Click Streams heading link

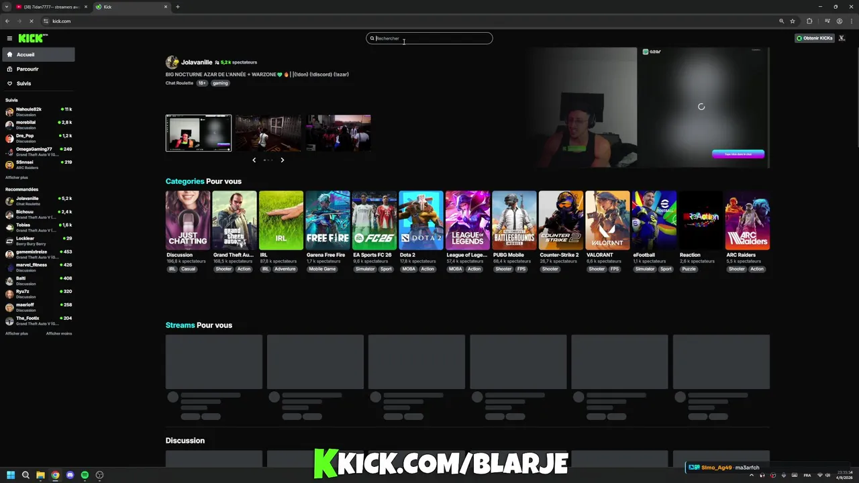180,325
